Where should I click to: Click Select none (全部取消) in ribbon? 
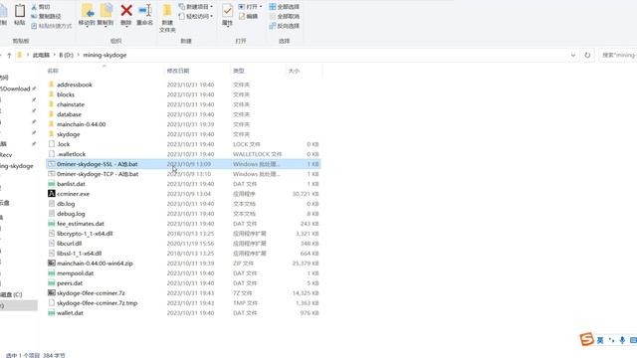click(284, 16)
